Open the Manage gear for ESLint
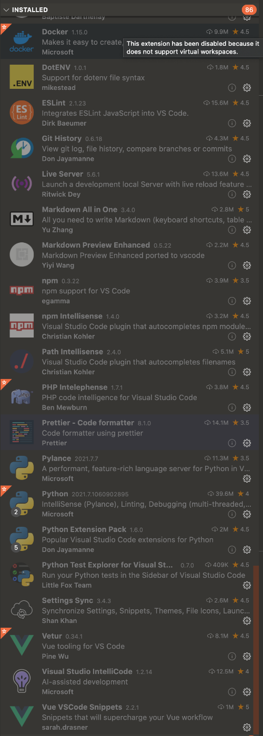This screenshot has height=736, width=263. click(247, 123)
